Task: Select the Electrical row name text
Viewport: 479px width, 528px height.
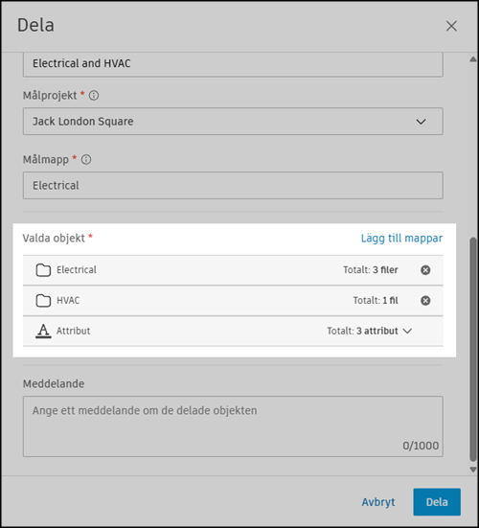Action: coord(77,269)
